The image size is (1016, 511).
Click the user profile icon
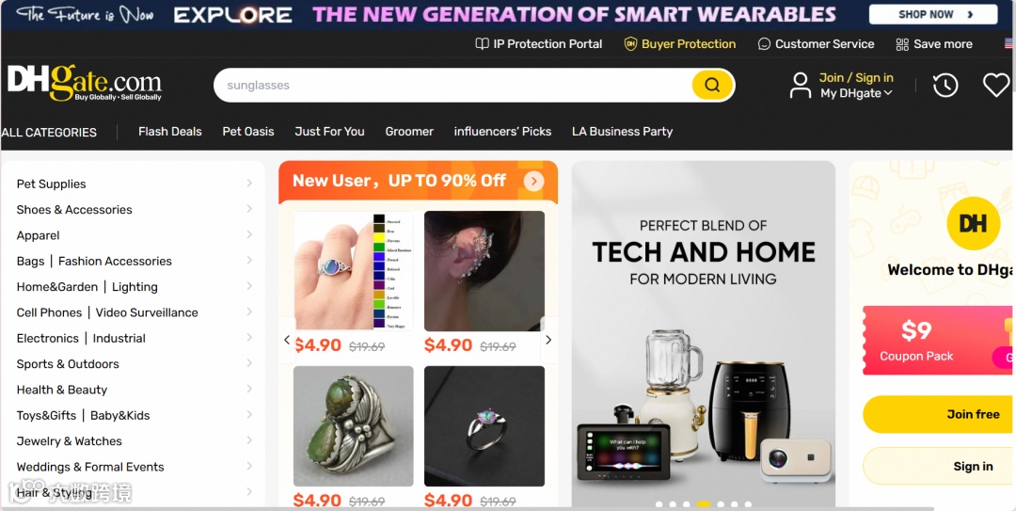pyautogui.click(x=801, y=85)
